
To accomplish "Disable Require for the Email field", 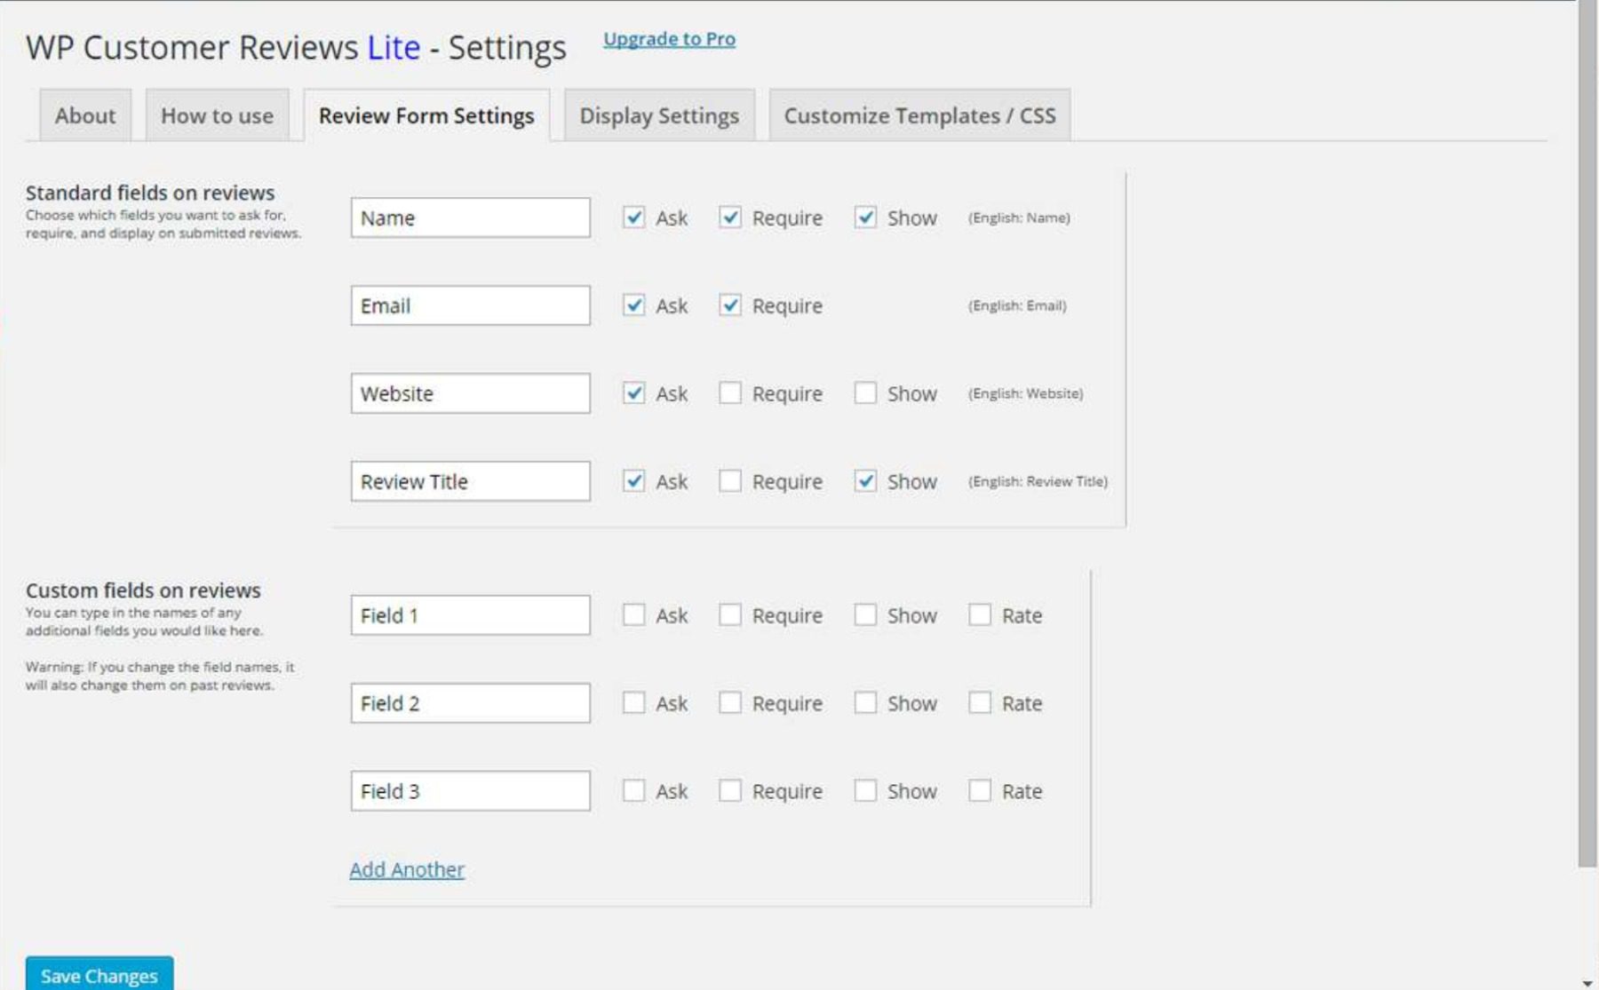I will (x=731, y=305).
